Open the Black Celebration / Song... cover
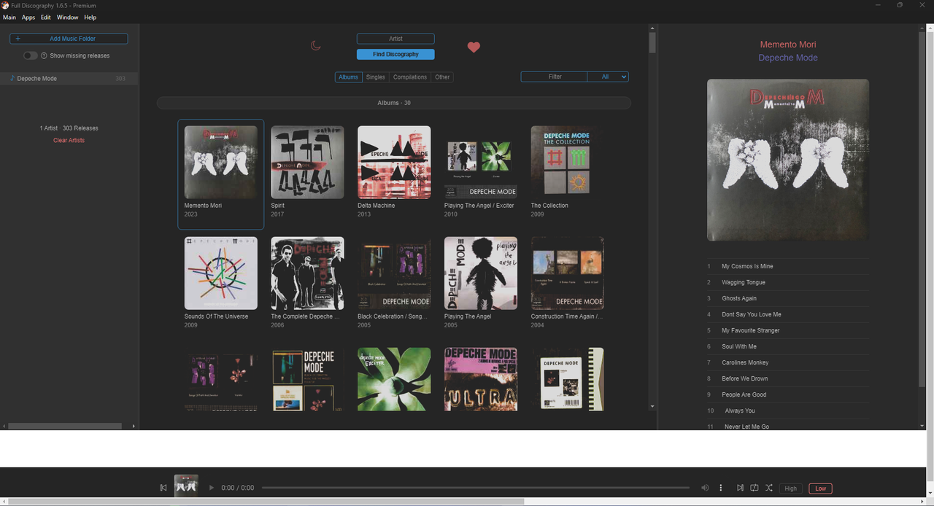Image resolution: width=934 pixels, height=506 pixels. click(x=394, y=273)
